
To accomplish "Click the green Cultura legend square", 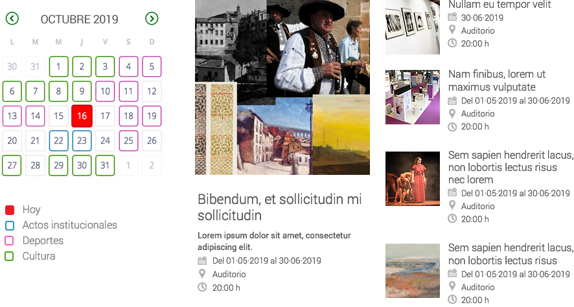I will 10,256.
